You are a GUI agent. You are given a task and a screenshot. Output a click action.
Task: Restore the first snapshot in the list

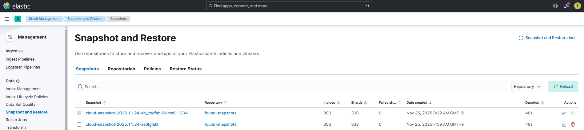tap(564, 113)
